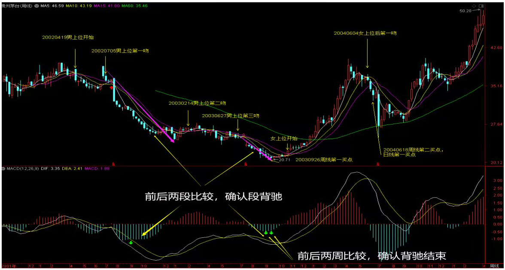Open the dropdown beside 贵州茅台(周线) title
Screen dimensions: 505x270
[37, 5]
